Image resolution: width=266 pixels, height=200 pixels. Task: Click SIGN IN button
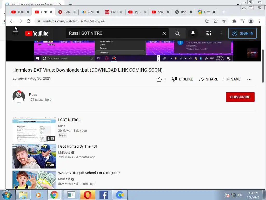coord(242,33)
